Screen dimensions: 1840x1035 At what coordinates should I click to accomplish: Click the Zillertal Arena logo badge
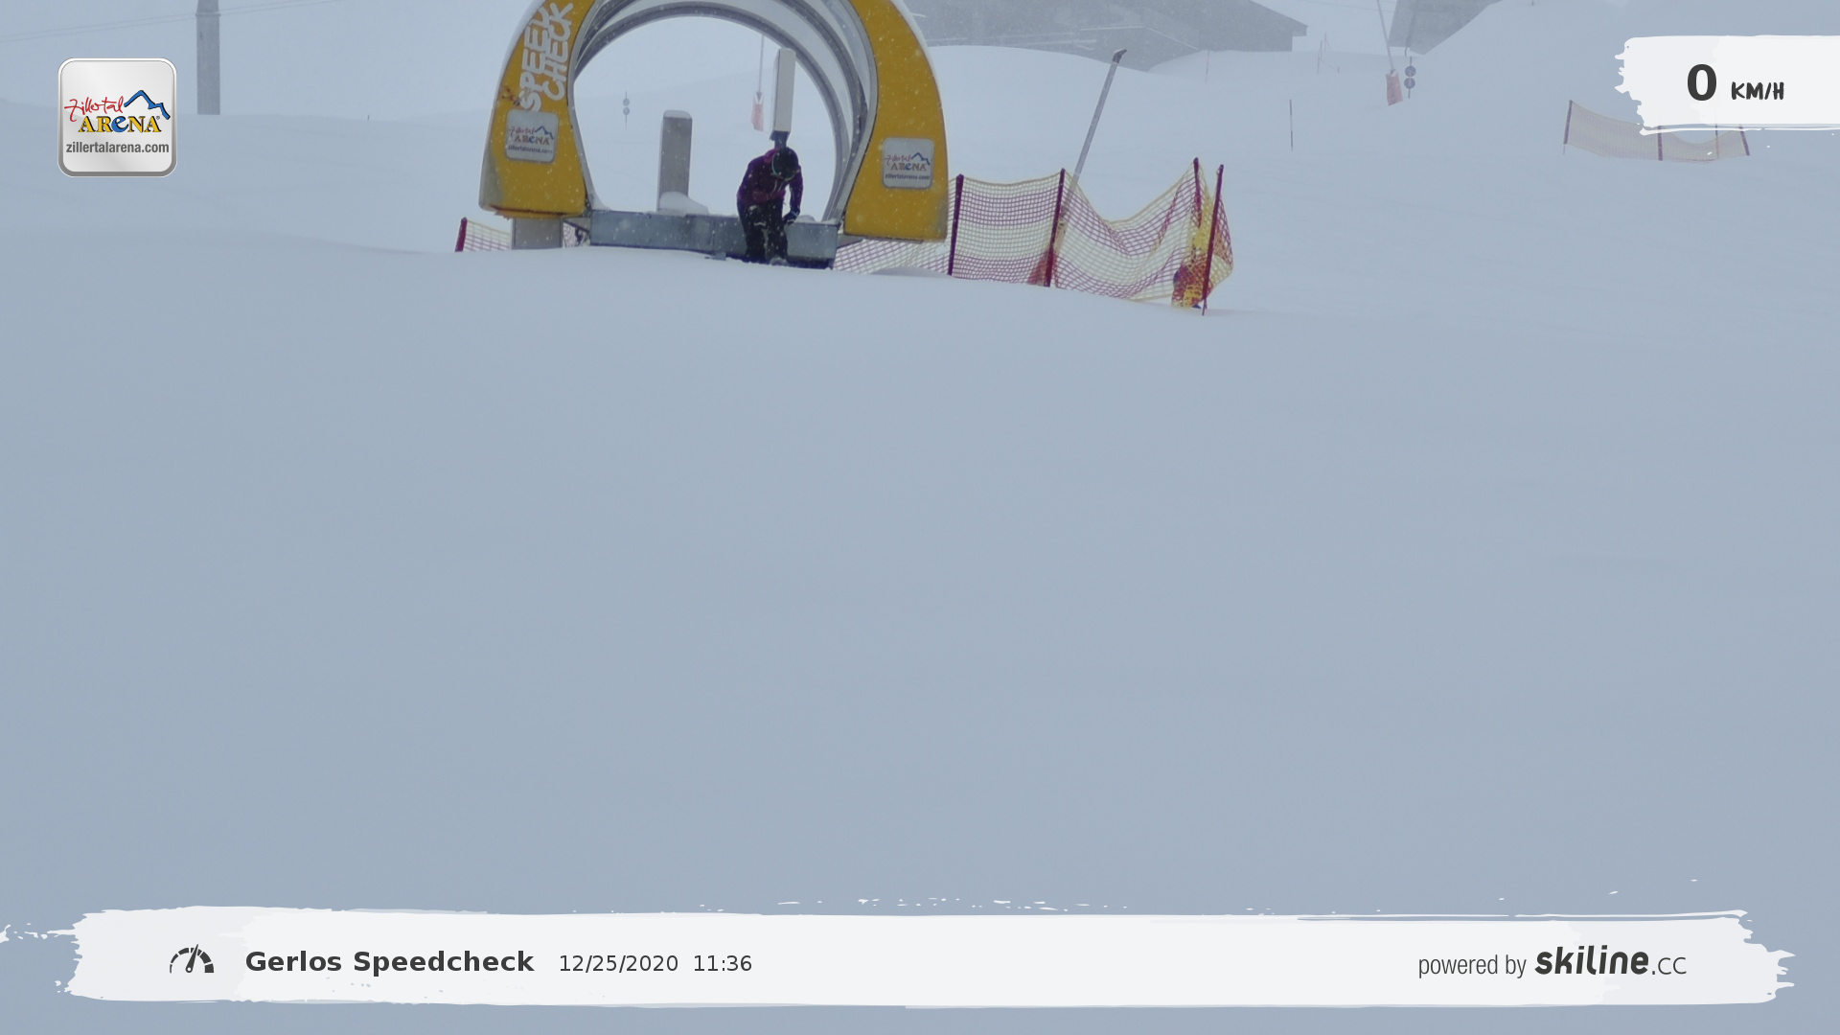click(117, 113)
